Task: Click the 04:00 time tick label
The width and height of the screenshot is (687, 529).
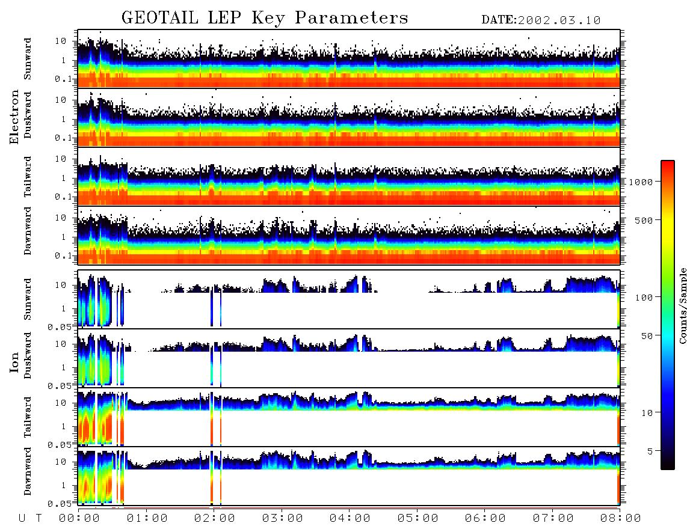Action: [350, 519]
